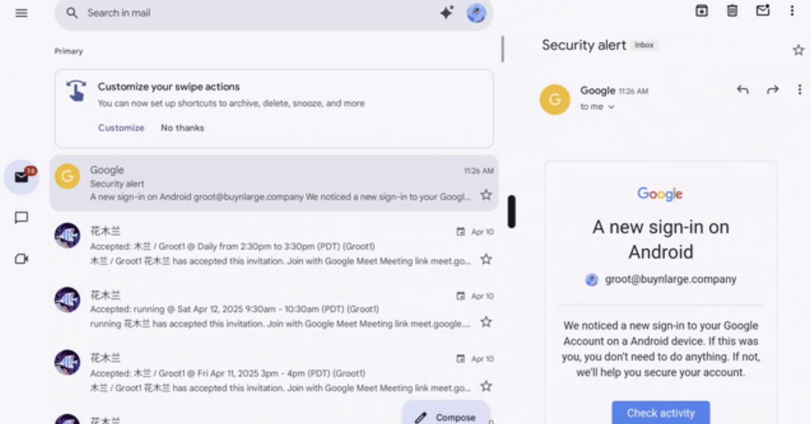Mark the open email as unread
Screen dimensions: 811x424
763,11
